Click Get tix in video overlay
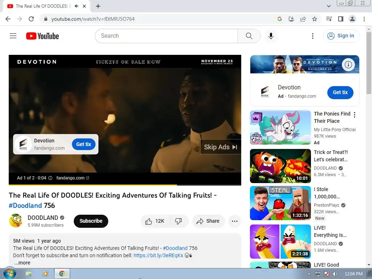The image size is (372, 279). click(84, 144)
